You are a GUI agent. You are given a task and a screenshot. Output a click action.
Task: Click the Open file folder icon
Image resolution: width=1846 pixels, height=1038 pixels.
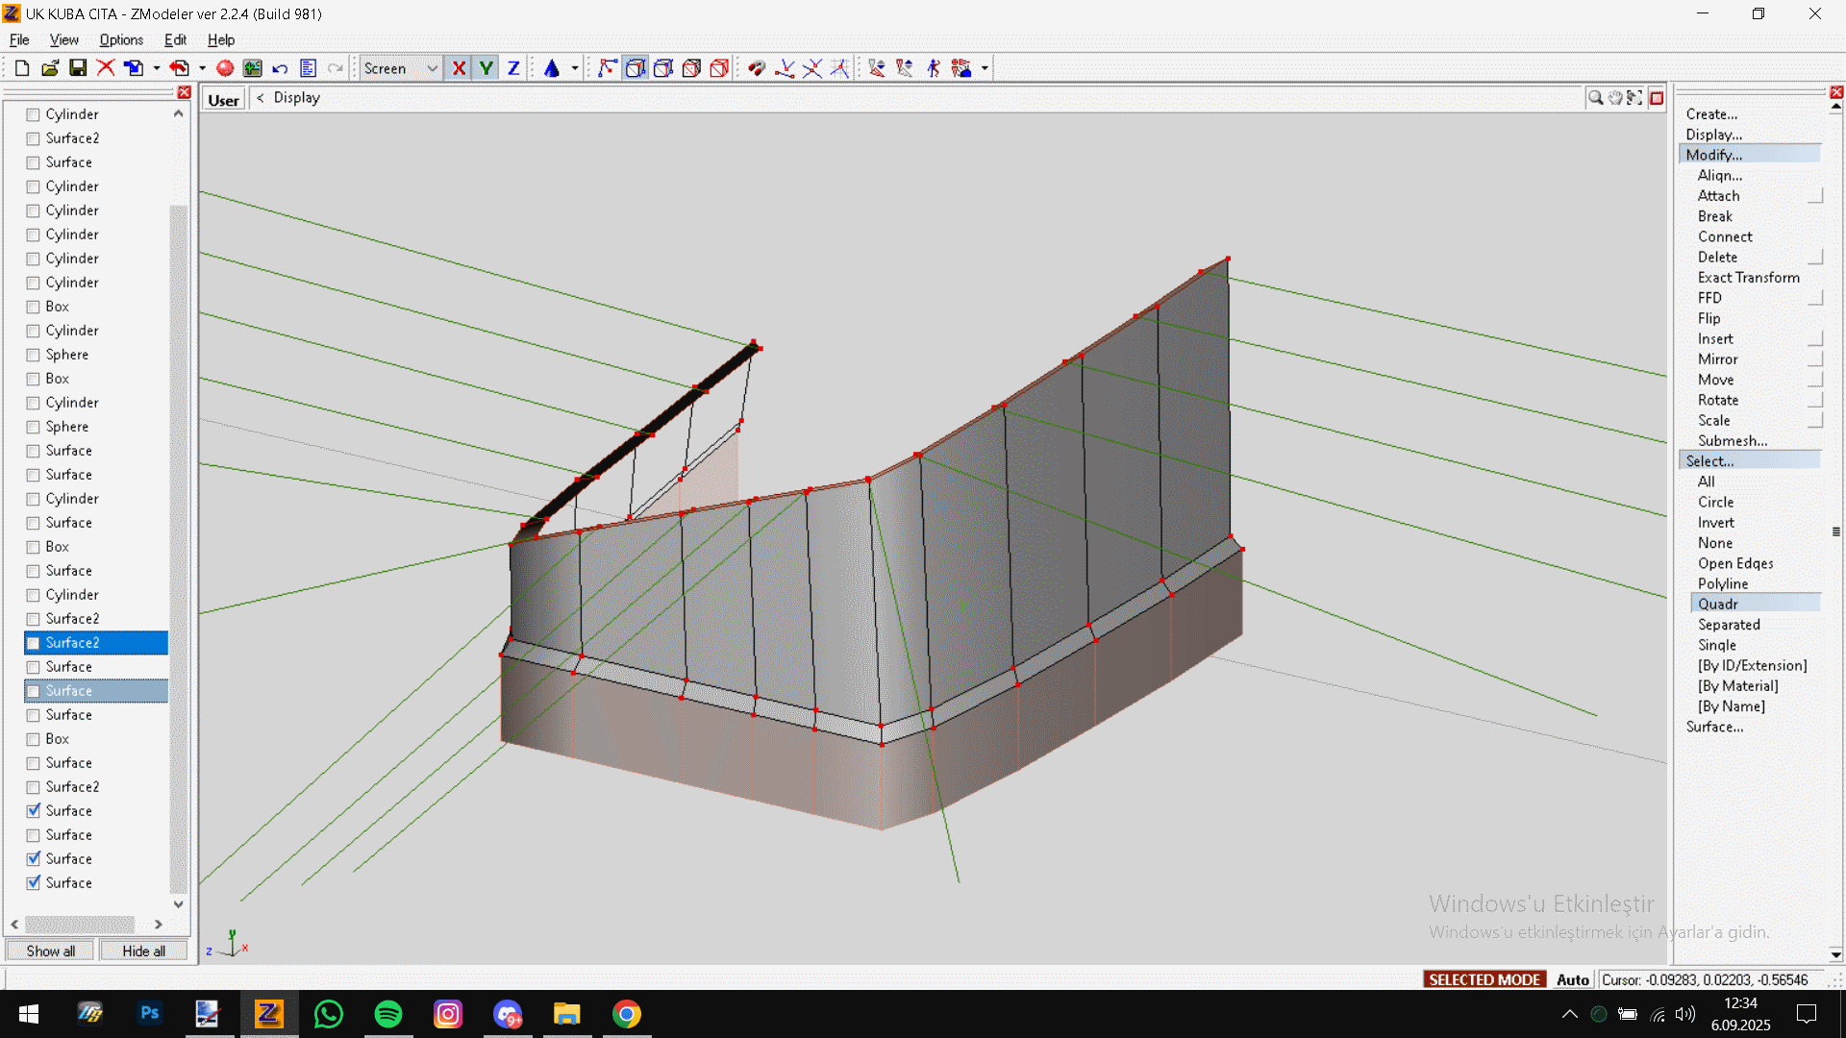point(50,68)
